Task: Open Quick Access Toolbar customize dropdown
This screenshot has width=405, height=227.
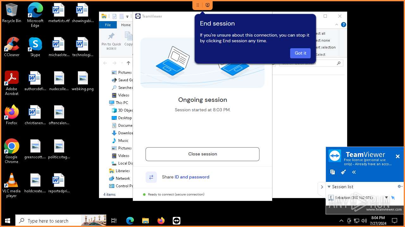Action: [127, 16]
